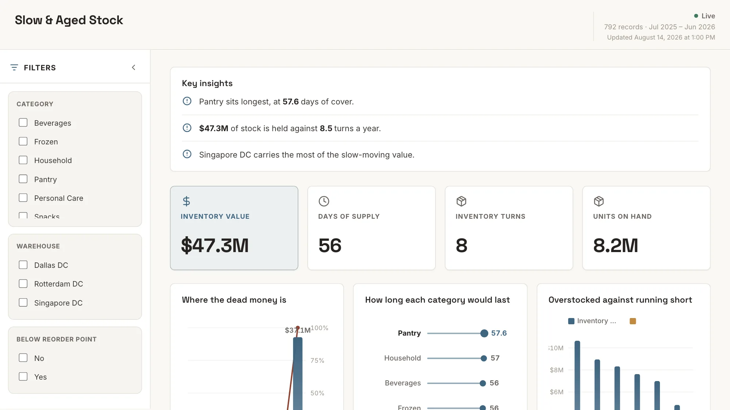Check No under Below Reorder Point
The width and height of the screenshot is (730, 410).
[x=23, y=358]
